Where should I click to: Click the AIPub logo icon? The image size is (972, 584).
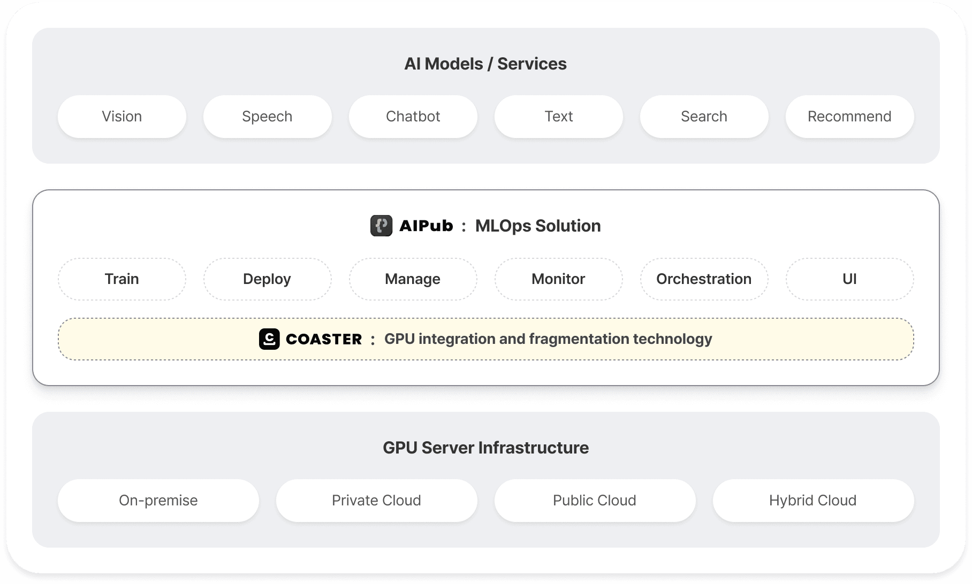coord(382,226)
